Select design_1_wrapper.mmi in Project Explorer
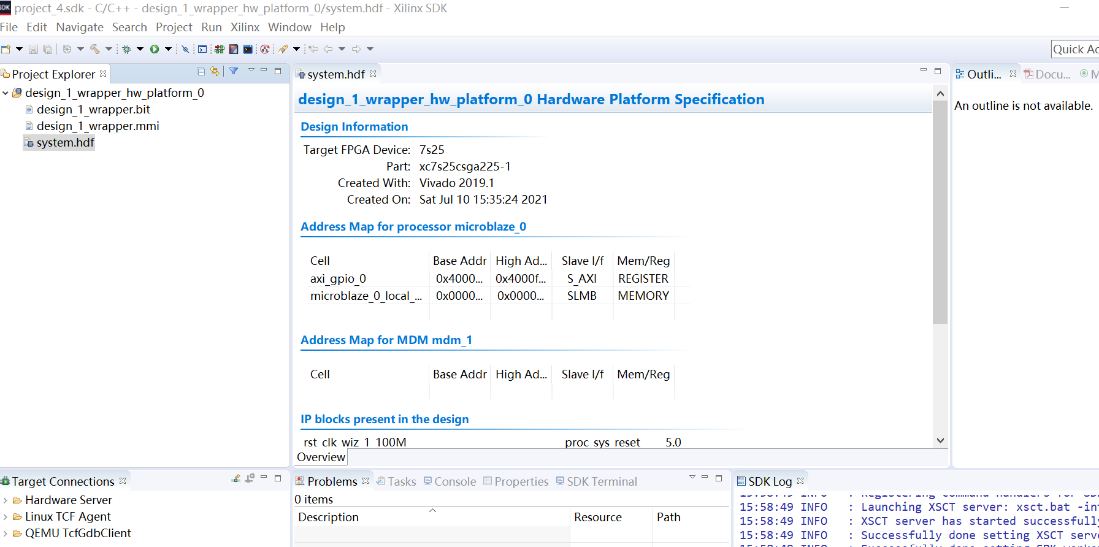1099x547 pixels. [x=98, y=126]
